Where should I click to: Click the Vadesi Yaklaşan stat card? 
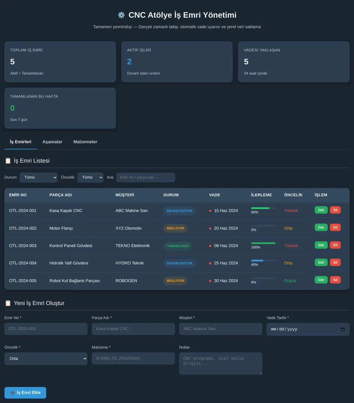(x=294, y=62)
